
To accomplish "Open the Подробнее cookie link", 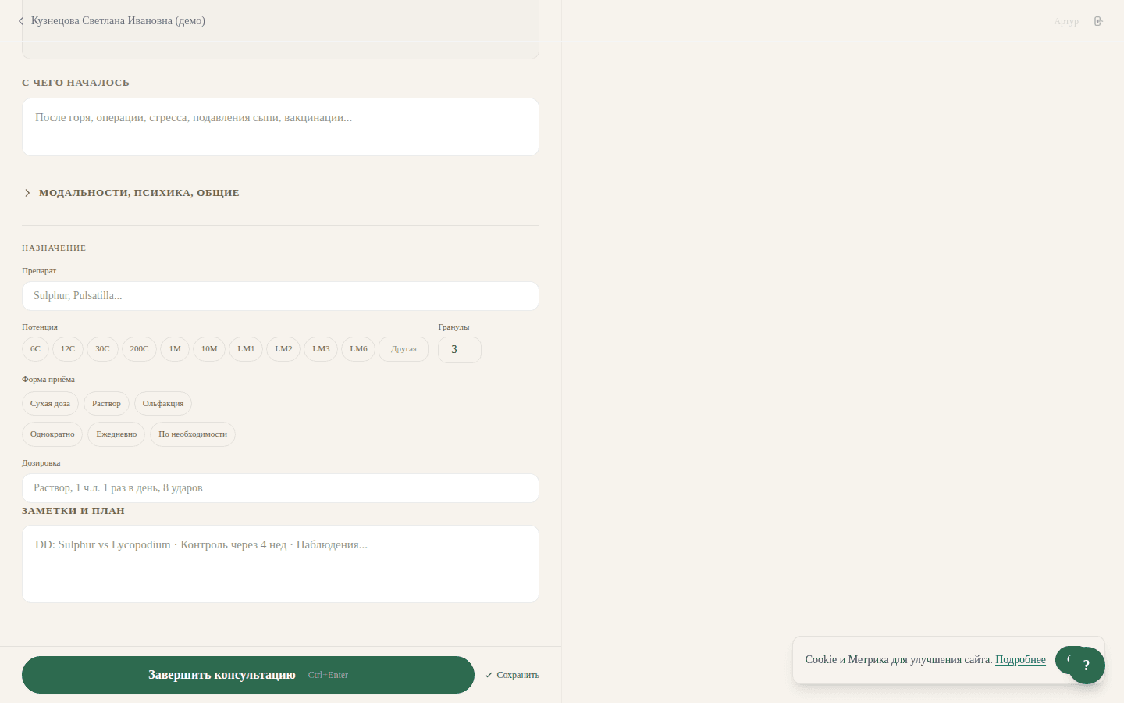I will click(1020, 660).
